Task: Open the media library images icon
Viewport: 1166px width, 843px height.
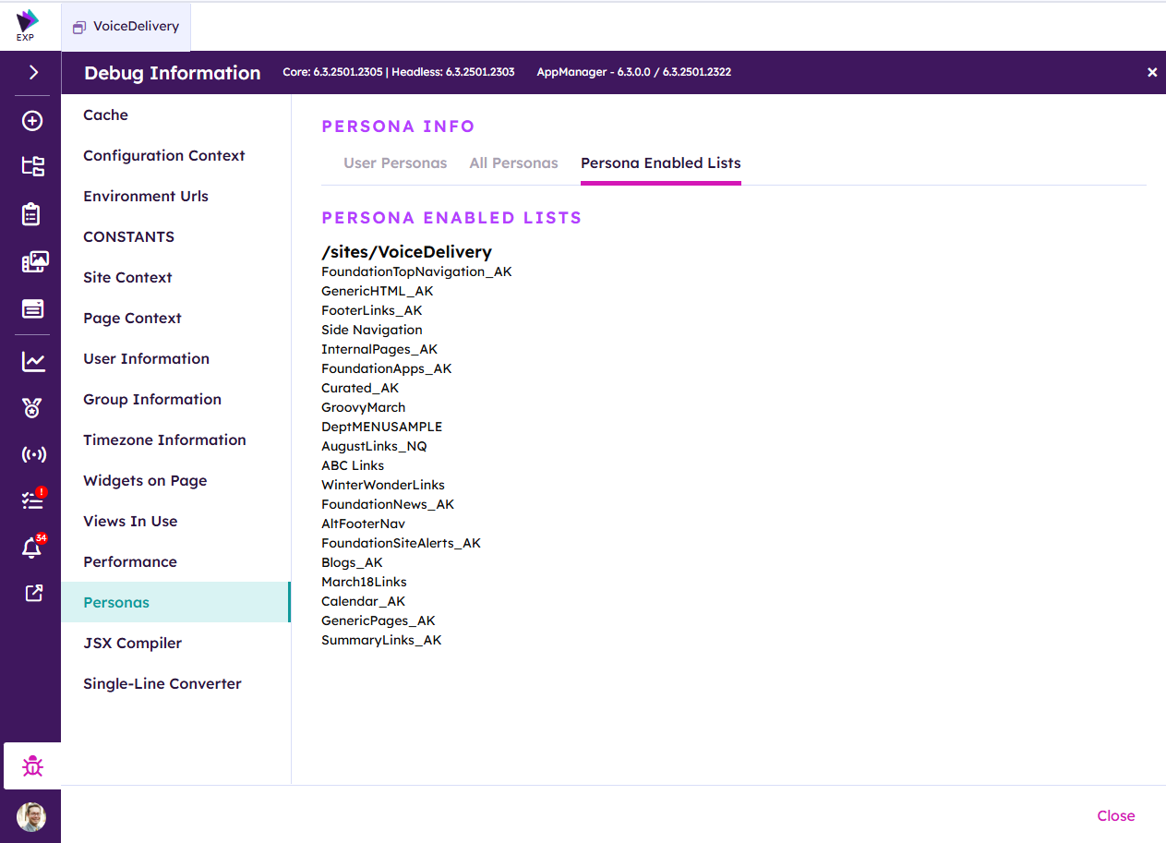Action: click(33, 262)
